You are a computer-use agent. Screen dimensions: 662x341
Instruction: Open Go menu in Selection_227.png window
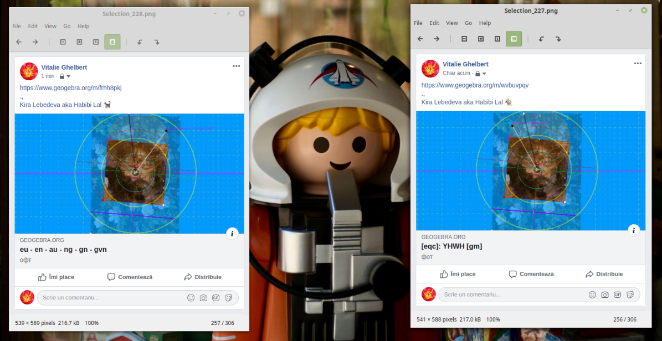click(469, 23)
